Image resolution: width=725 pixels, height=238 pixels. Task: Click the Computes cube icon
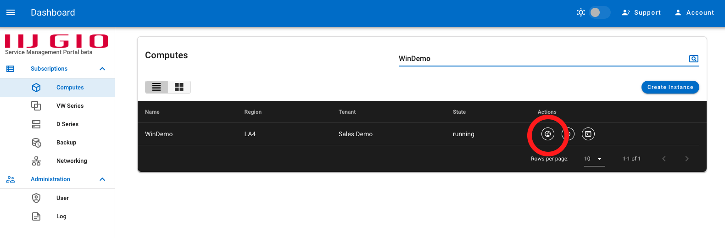36,87
